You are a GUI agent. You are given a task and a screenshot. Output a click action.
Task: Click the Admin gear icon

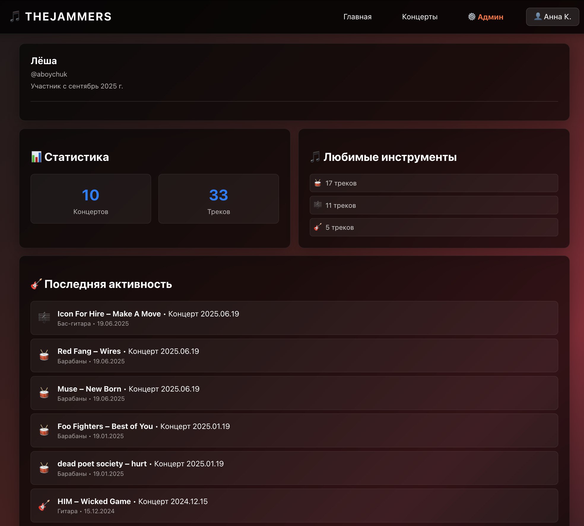472,17
